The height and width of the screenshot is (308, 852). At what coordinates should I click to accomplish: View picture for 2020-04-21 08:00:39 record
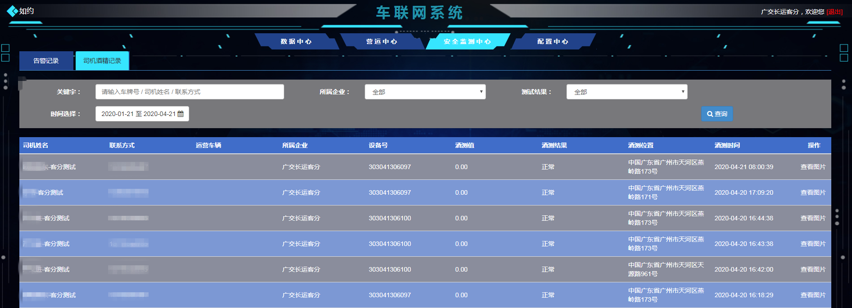[813, 167]
